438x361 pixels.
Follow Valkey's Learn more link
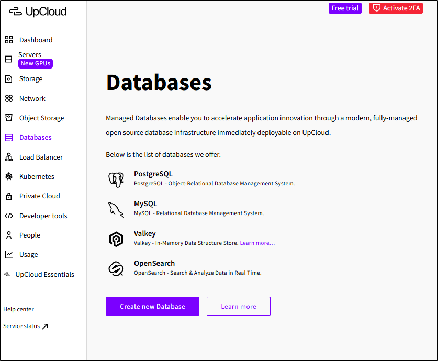click(257, 243)
